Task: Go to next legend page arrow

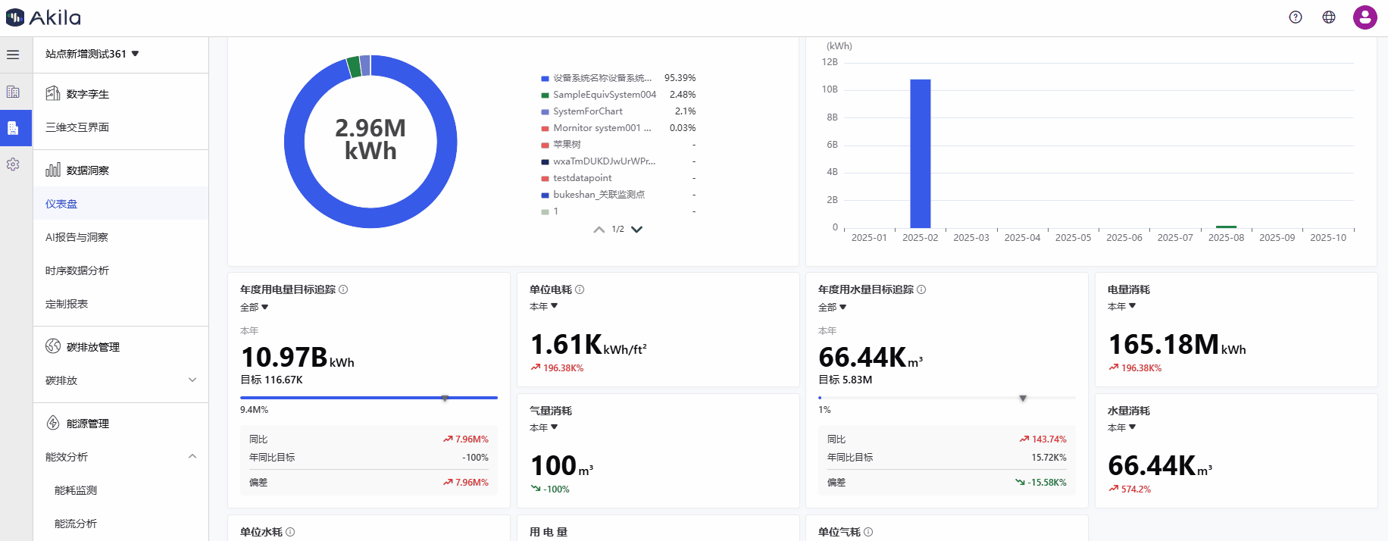Action: 637,230
